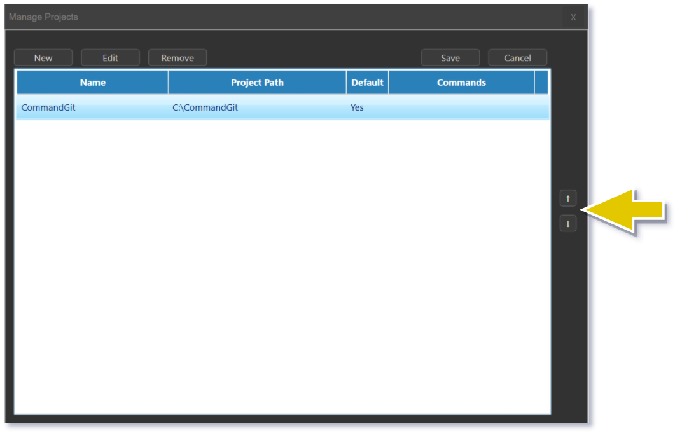675x435 pixels.
Task: Click the C:\CommandGit path cell
Action: [x=205, y=107]
